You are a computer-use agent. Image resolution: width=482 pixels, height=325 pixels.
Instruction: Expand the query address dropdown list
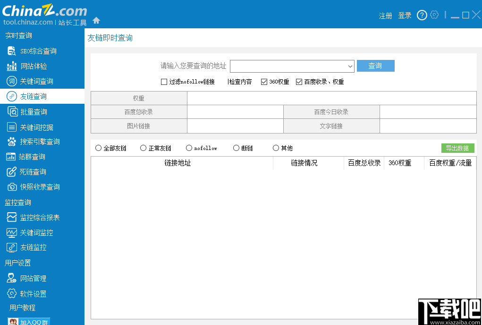tap(350, 66)
